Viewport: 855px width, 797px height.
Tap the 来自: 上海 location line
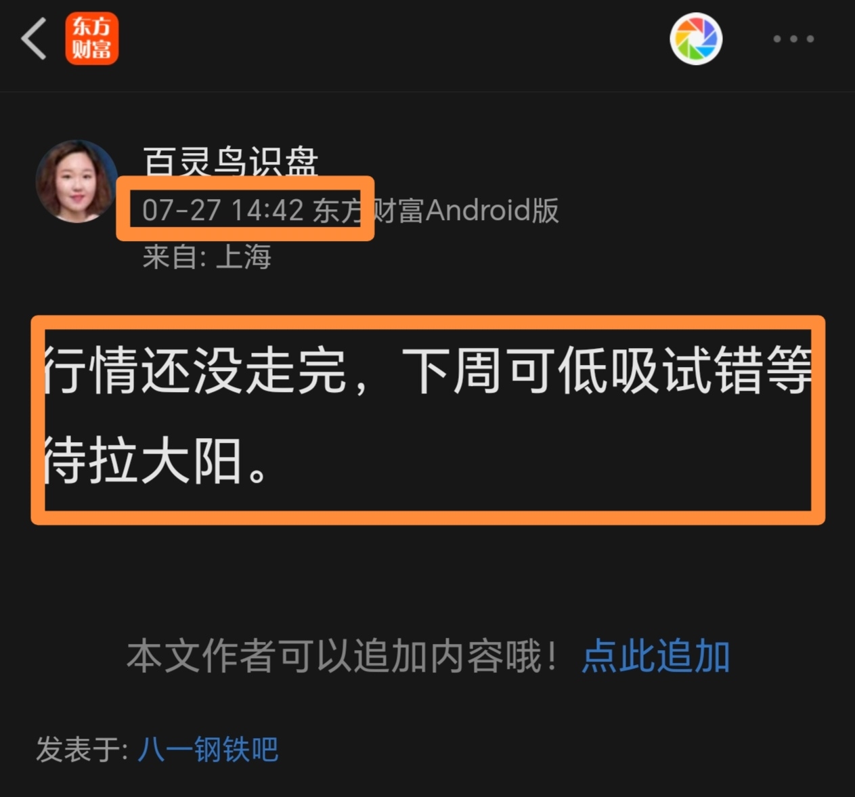[207, 257]
